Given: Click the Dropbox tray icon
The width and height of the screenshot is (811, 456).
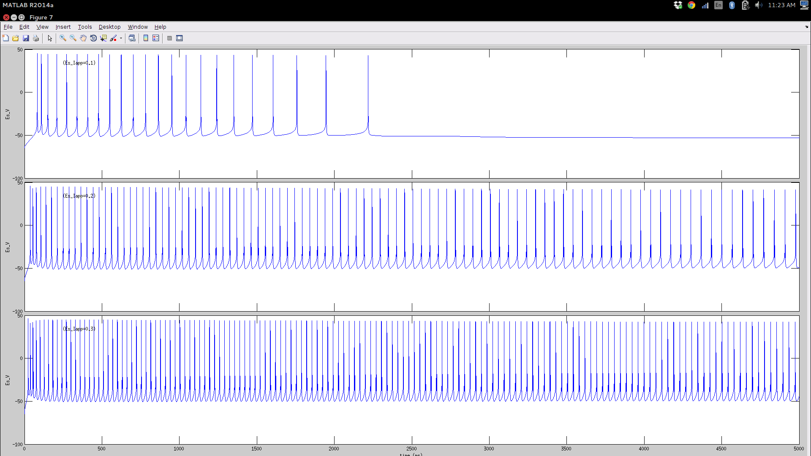Looking at the screenshot, I should [x=678, y=5].
